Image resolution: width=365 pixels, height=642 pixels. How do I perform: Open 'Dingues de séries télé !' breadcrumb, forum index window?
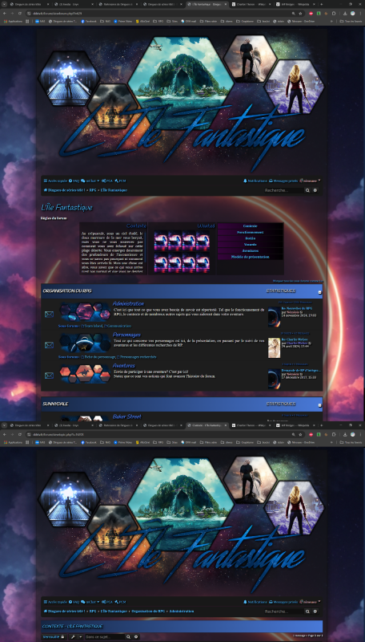tap(65, 190)
